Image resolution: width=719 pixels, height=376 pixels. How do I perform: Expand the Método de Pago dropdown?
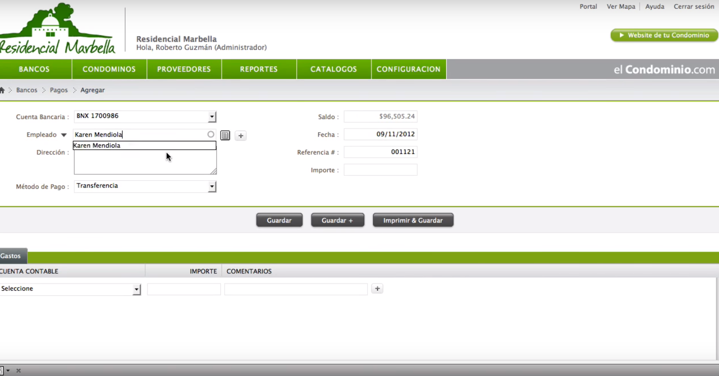(x=212, y=186)
